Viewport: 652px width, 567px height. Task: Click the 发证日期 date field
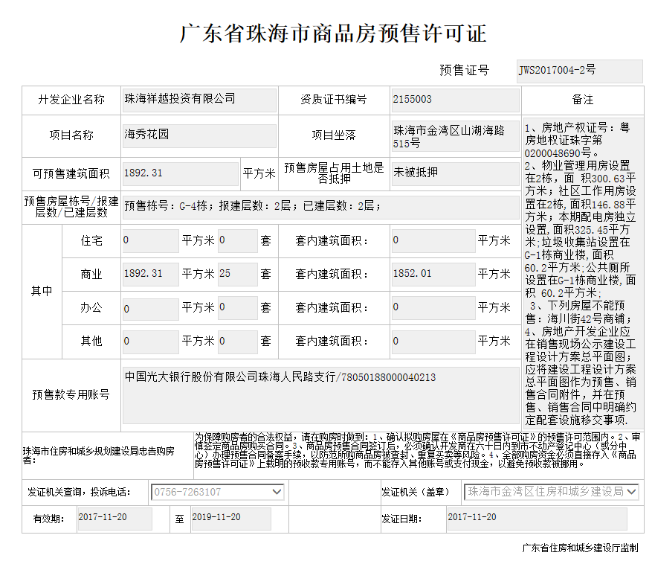(536, 518)
